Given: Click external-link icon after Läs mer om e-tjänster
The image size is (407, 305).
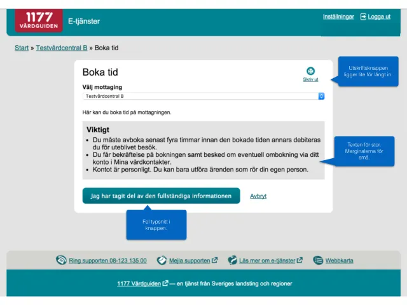Looking at the screenshot, I should [300, 260].
